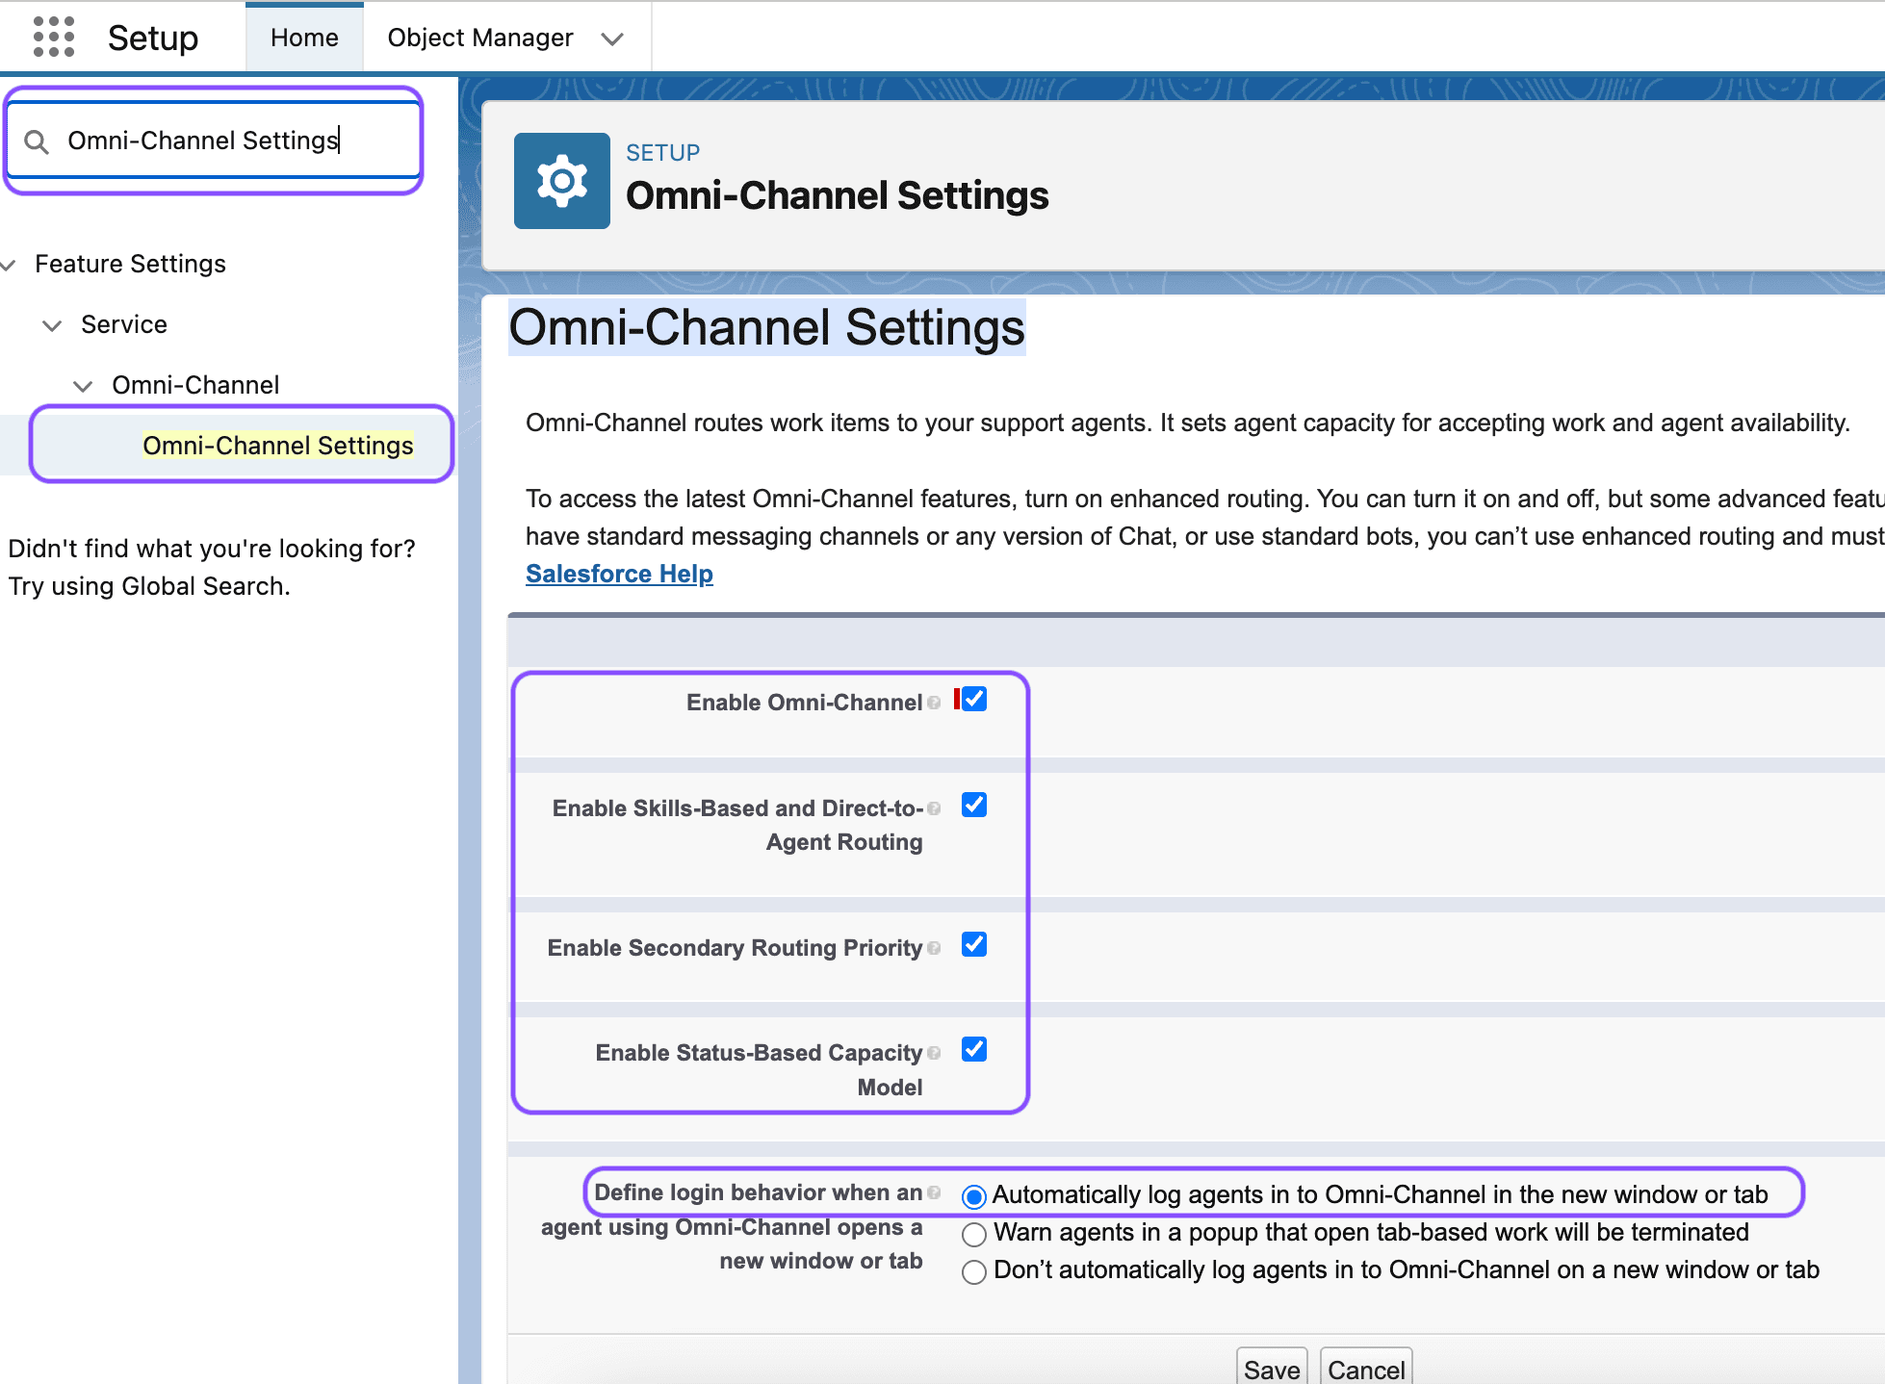Uncheck Enable Omni-Channel

[973, 699]
